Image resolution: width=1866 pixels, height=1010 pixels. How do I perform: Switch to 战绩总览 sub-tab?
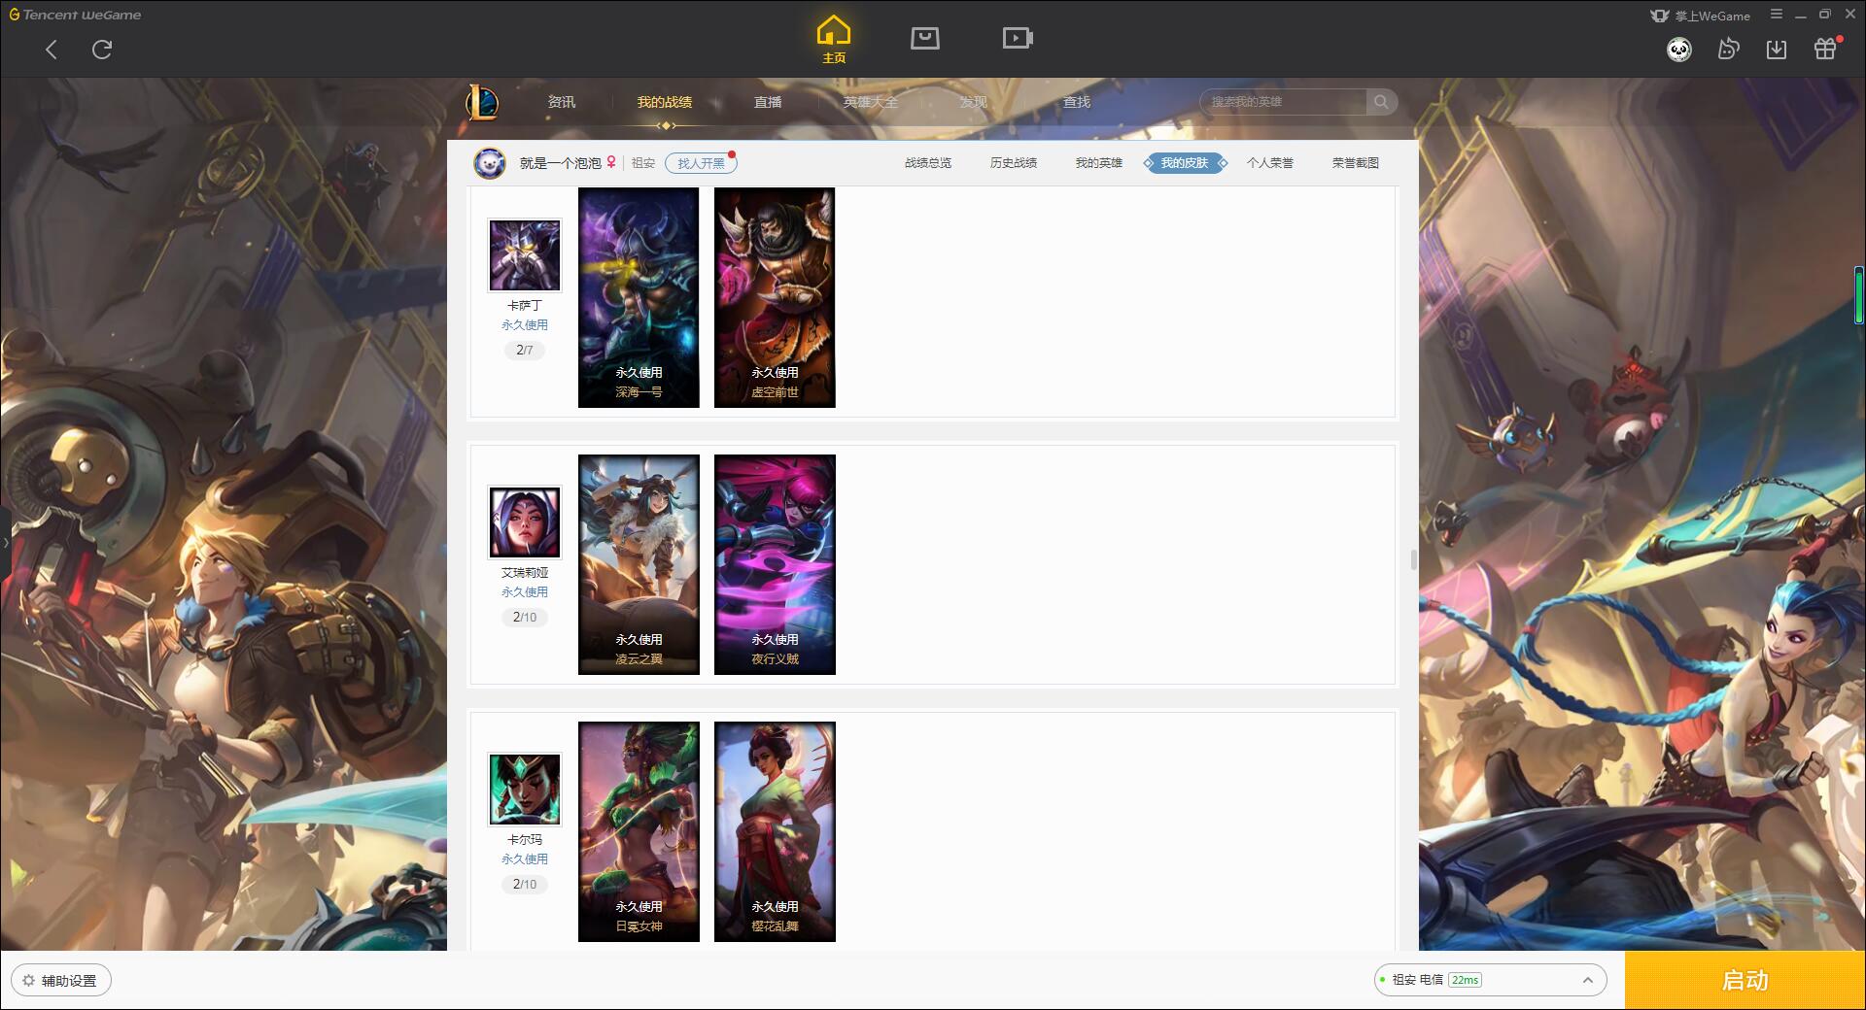click(x=928, y=163)
